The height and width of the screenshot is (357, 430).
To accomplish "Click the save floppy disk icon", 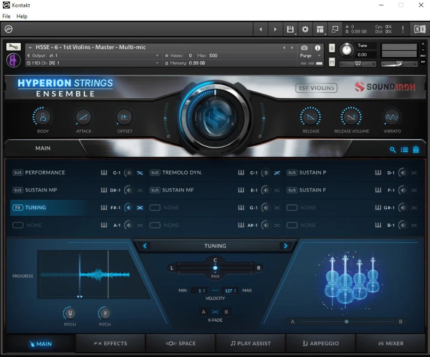I will coord(290,29).
